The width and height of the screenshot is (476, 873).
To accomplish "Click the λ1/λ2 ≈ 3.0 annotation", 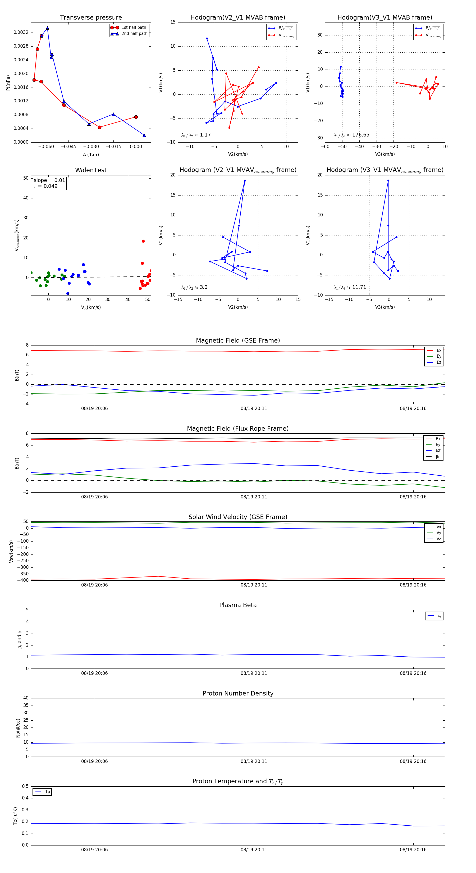I will [x=194, y=287].
